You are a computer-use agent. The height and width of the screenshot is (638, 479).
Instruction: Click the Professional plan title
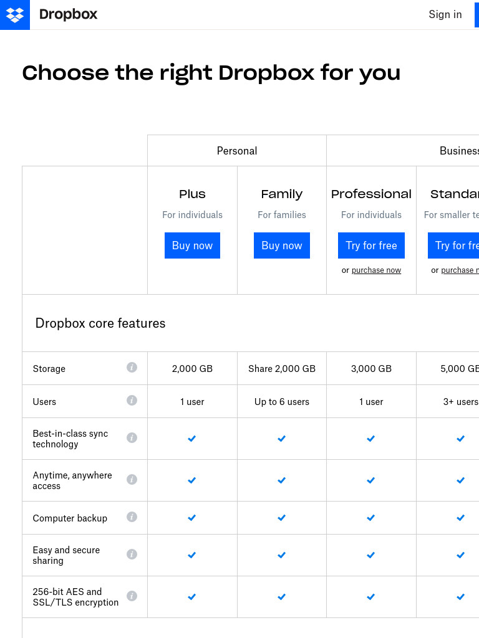(372, 194)
